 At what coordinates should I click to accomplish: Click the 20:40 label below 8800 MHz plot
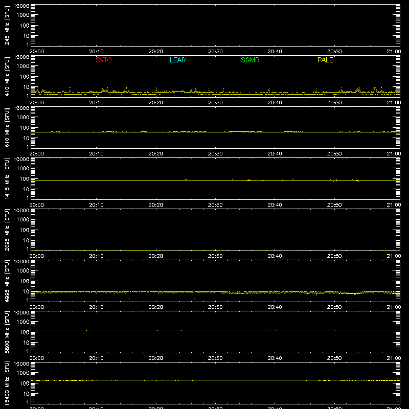(275, 358)
